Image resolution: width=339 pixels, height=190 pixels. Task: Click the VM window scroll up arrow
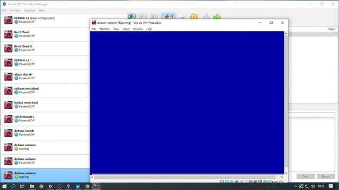point(286,33)
